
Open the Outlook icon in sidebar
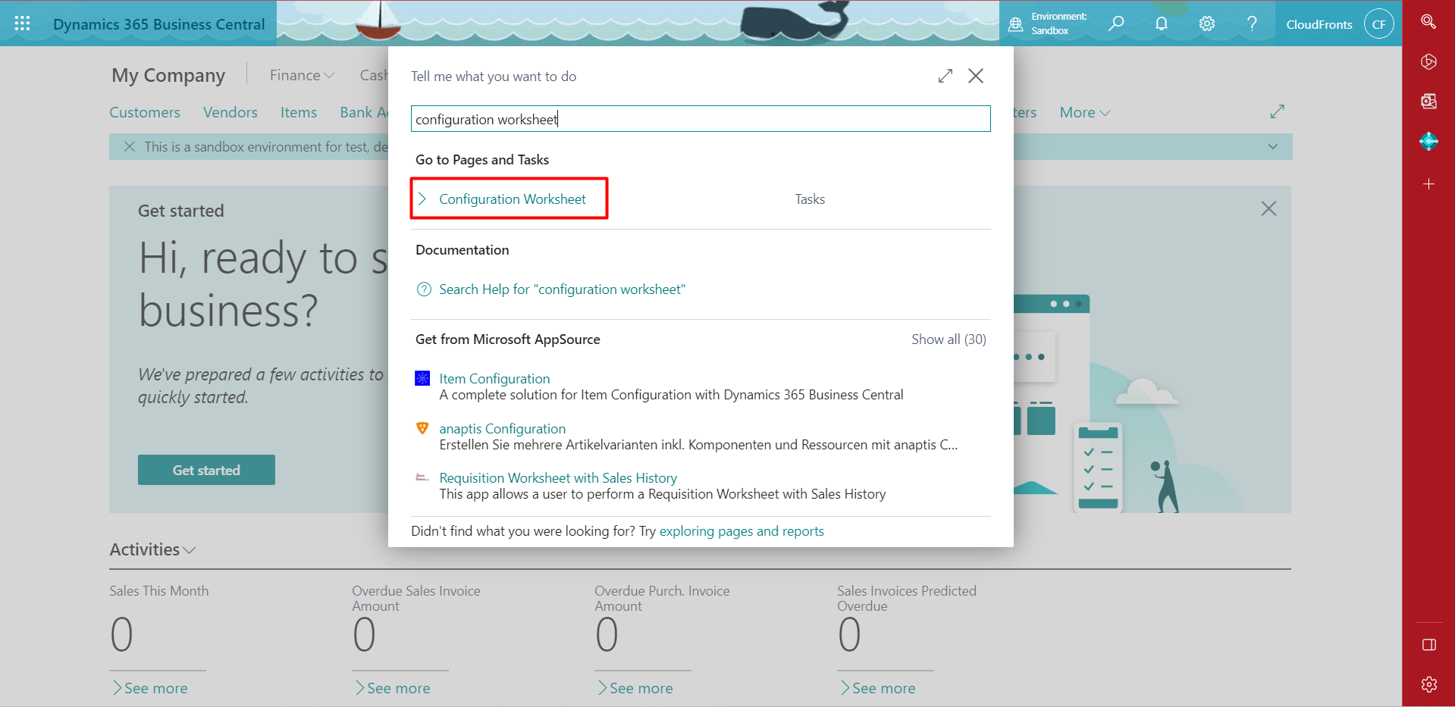coord(1428,102)
